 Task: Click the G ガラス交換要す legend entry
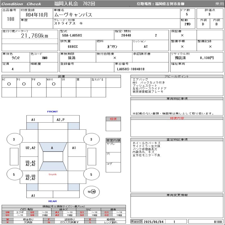[64, 222]
